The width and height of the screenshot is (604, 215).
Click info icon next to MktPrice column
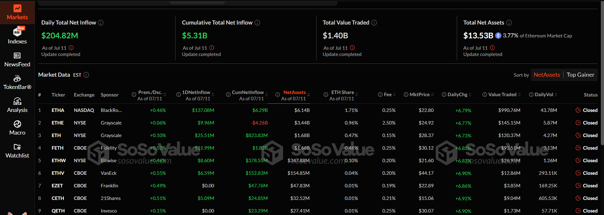coord(406,95)
